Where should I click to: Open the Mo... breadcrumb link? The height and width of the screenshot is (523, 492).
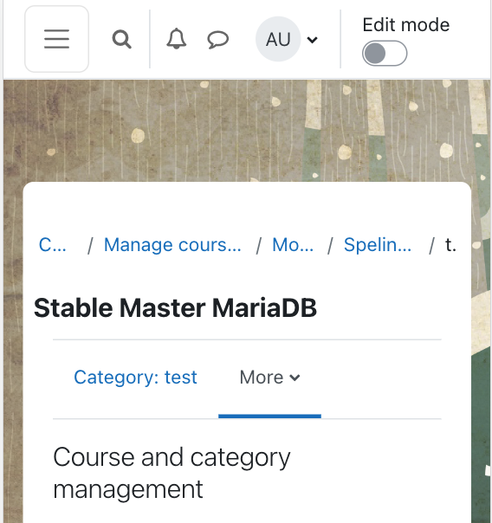click(293, 245)
